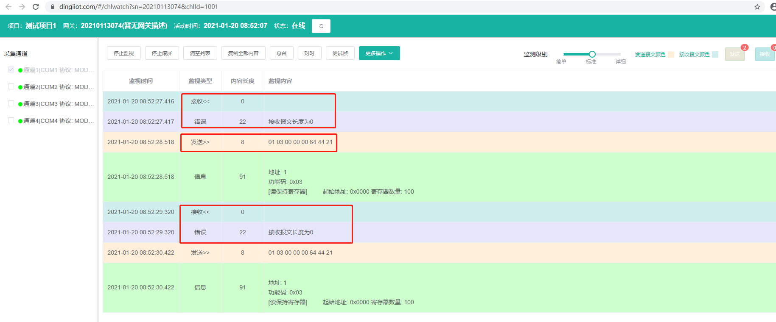
Task: Click 复制全部内容 button
Action: pyautogui.click(x=243, y=53)
